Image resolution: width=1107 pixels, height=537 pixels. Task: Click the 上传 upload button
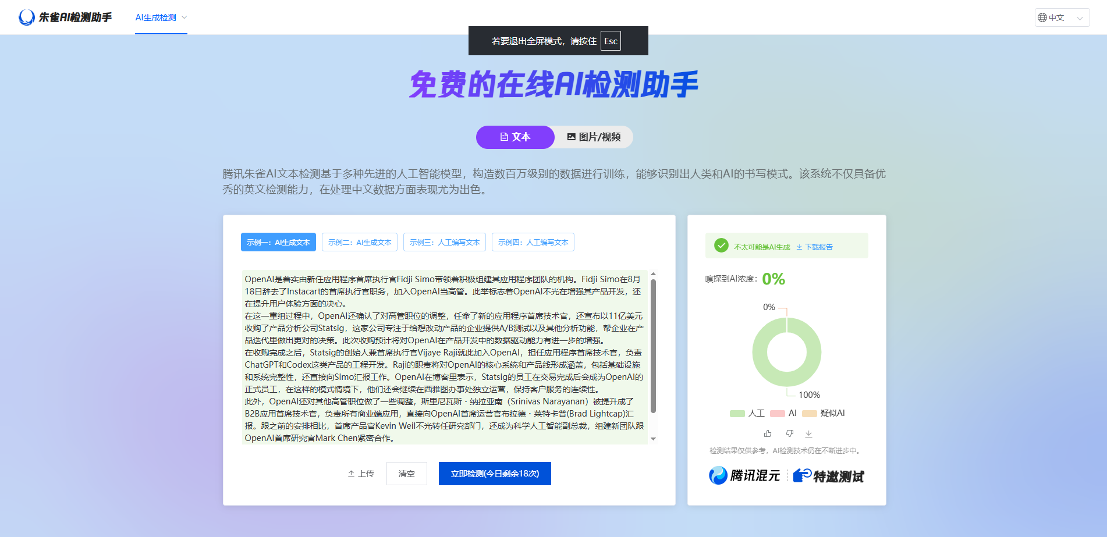(361, 474)
